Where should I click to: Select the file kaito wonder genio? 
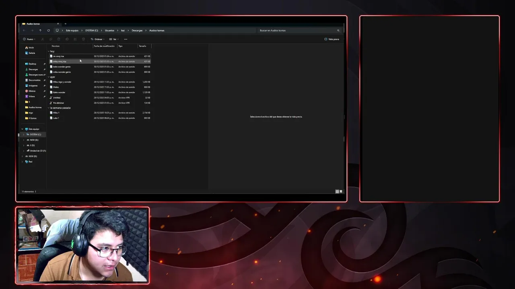click(x=100, y=67)
